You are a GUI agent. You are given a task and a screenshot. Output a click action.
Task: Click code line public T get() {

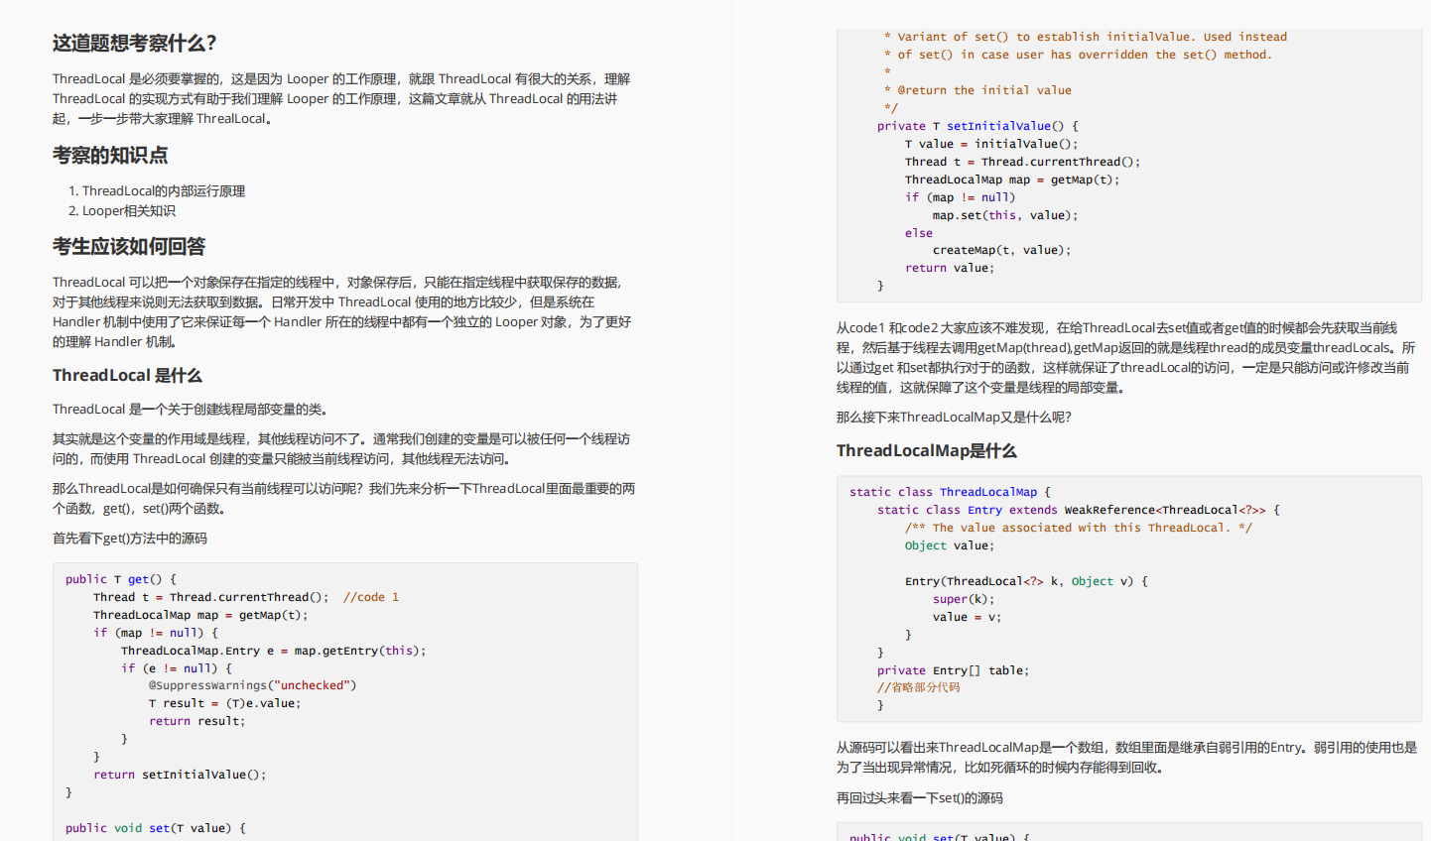121,579
